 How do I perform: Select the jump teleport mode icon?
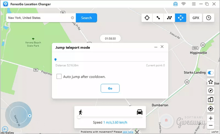tap(181, 18)
